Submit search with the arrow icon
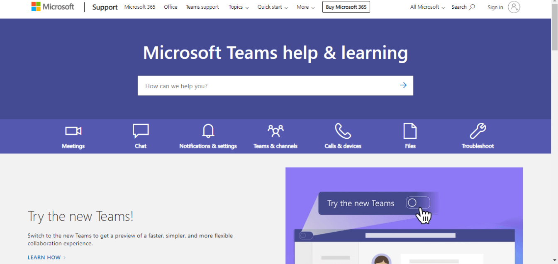This screenshot has height=264, width=558. tap(403, 85)
